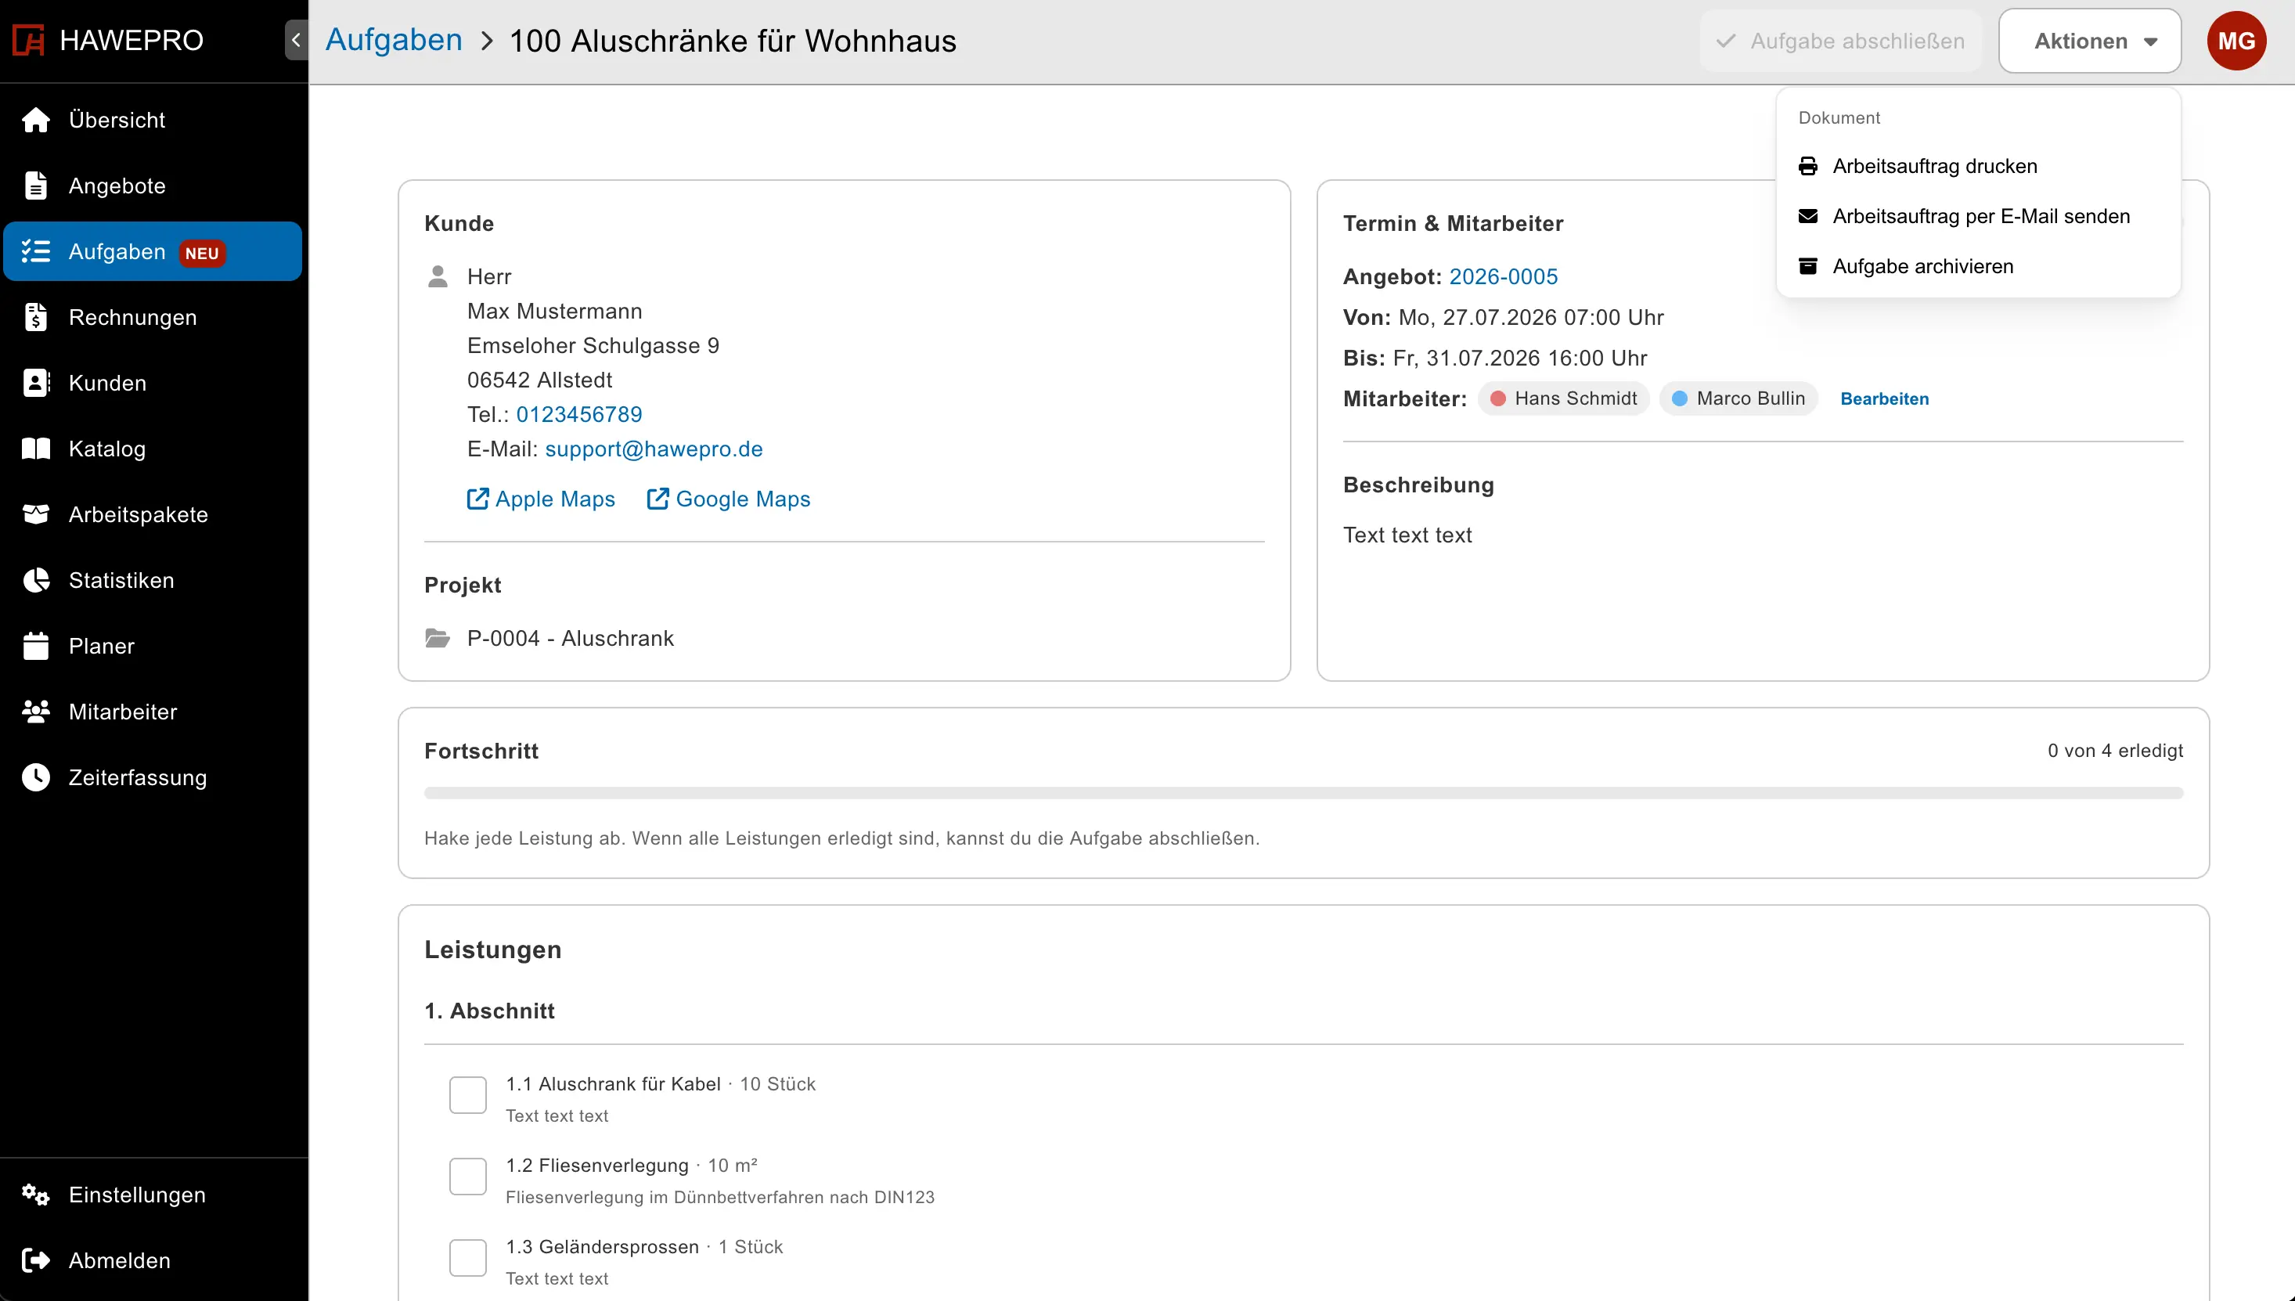Click the Dokument menu section label

click(x=1839, y=118)
